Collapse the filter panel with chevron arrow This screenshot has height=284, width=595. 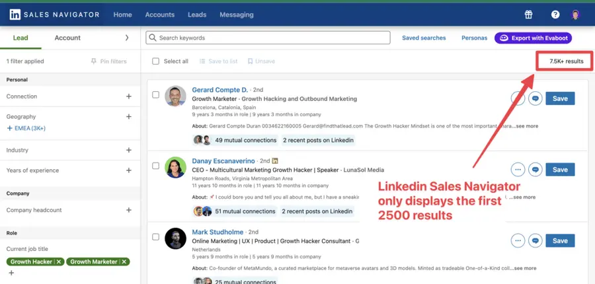click(x=127, y=38)
